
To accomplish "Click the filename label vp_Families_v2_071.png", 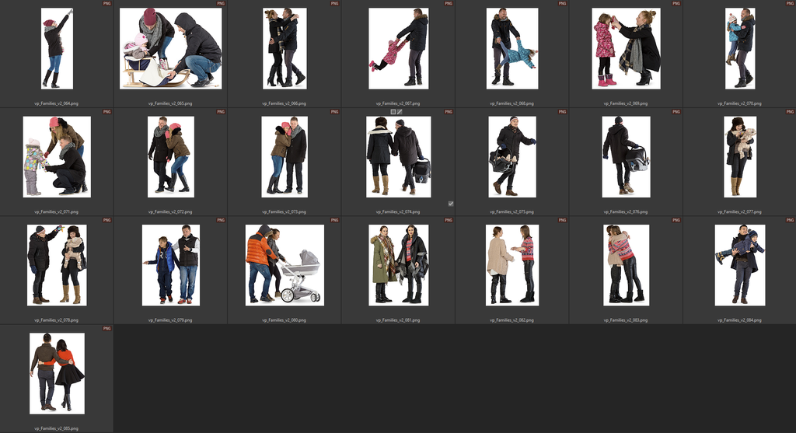I will click(57, 211).
